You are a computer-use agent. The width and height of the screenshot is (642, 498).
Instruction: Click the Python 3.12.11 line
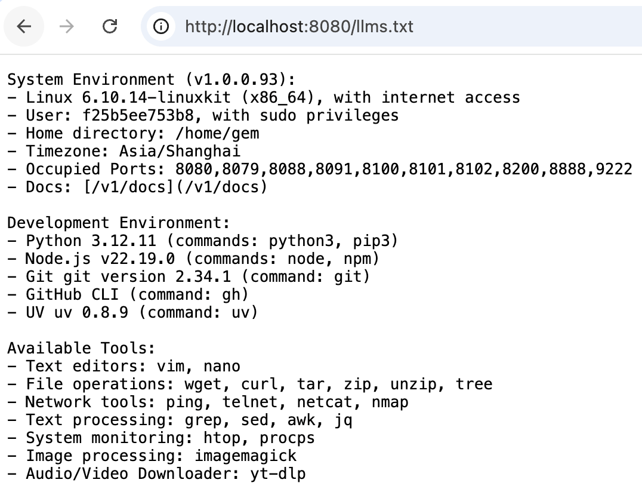tap(203, 241)
